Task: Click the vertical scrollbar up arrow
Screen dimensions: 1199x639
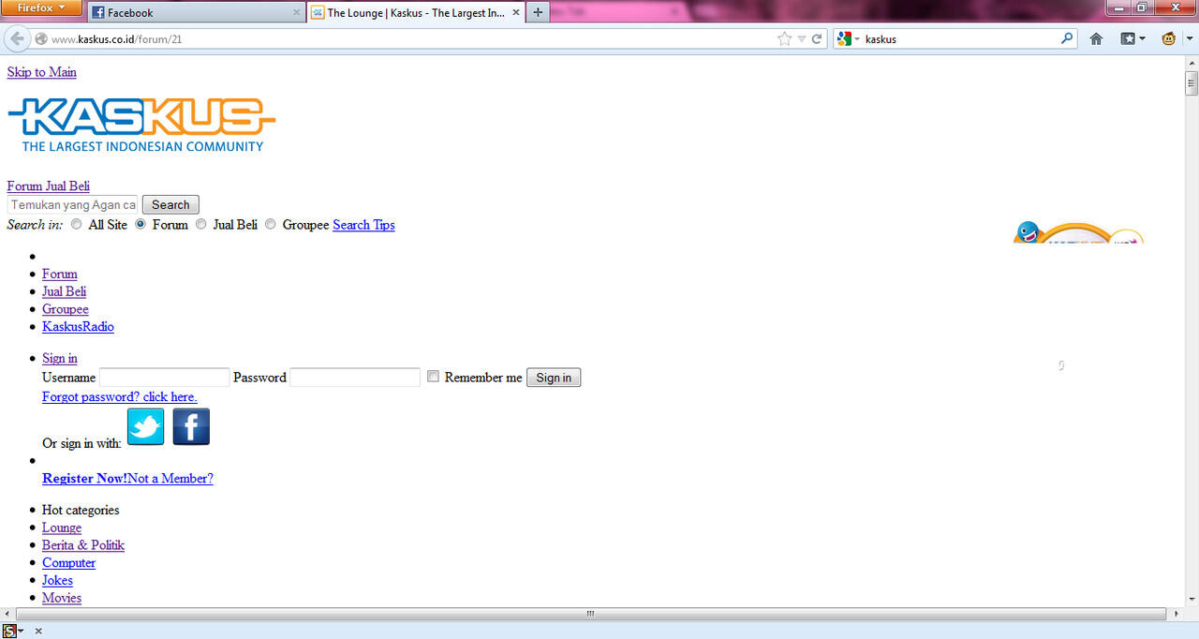Action: (1192, 62)
